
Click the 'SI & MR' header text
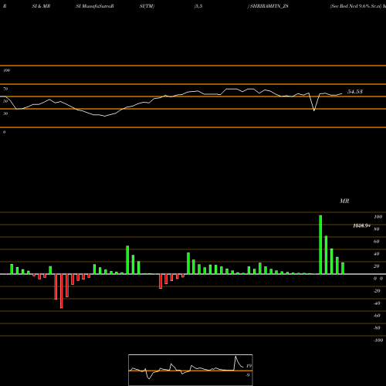point(41,6)
